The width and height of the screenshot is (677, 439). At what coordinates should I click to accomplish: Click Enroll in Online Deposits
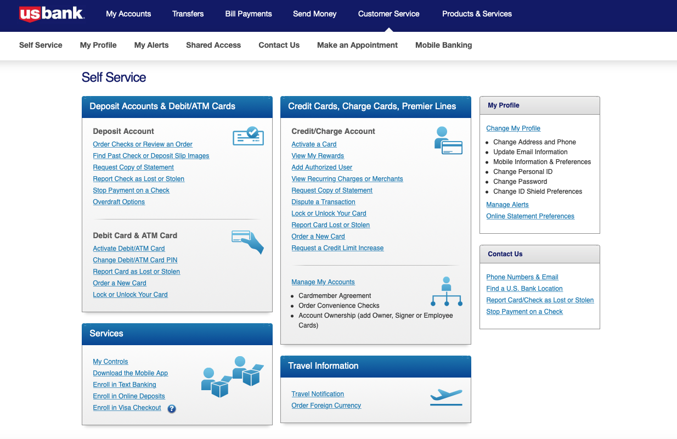(x=129, y=396)
